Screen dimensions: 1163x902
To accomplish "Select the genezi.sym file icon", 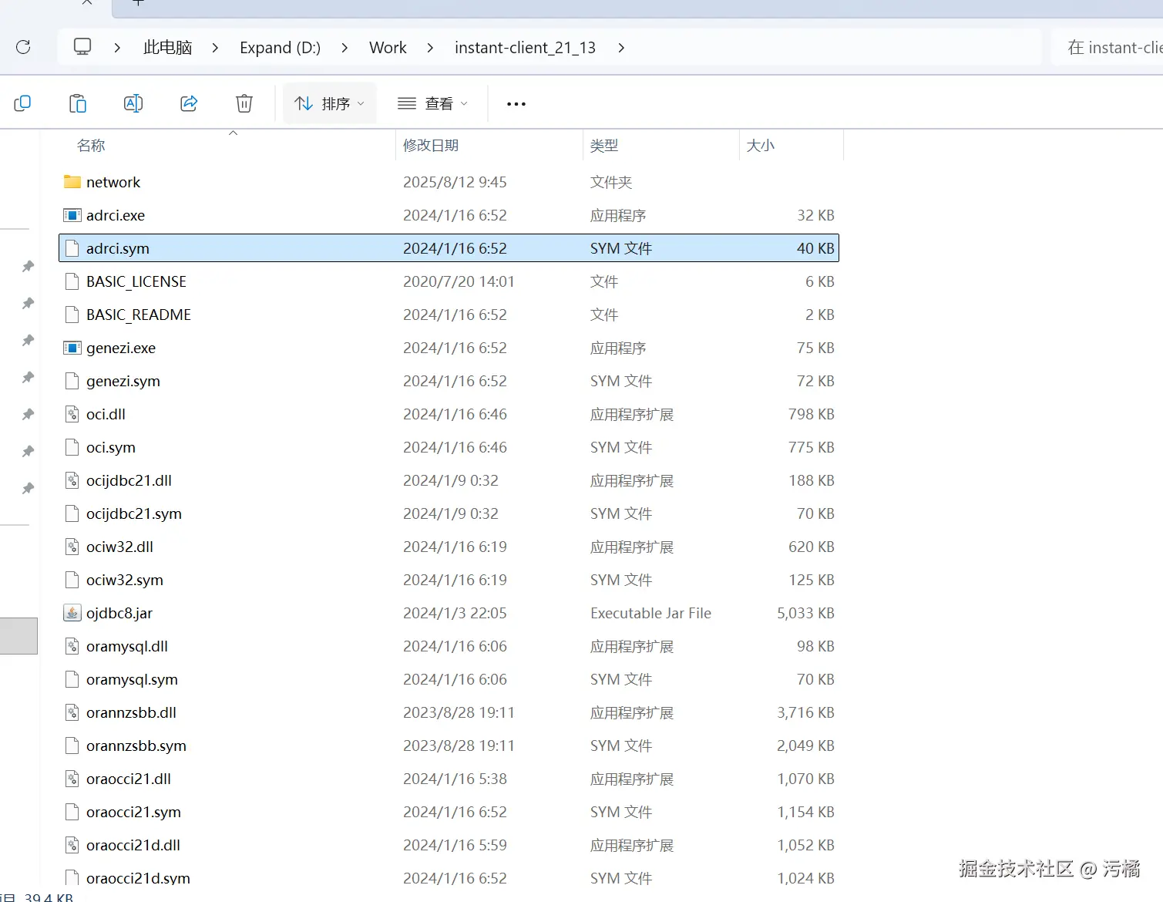I will tap(72, 381).
